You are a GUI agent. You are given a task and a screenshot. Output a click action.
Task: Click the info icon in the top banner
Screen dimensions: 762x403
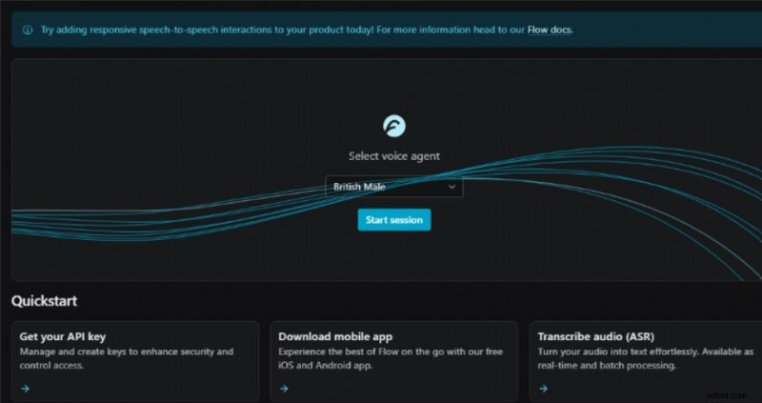pos(26,30)
